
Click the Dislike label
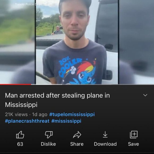(x=48, y=144)
